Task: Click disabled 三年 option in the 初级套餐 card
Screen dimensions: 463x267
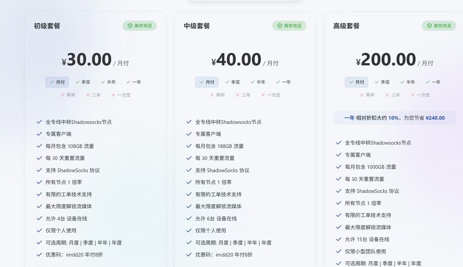Action: pyautogui.click(x=93, y=95)
